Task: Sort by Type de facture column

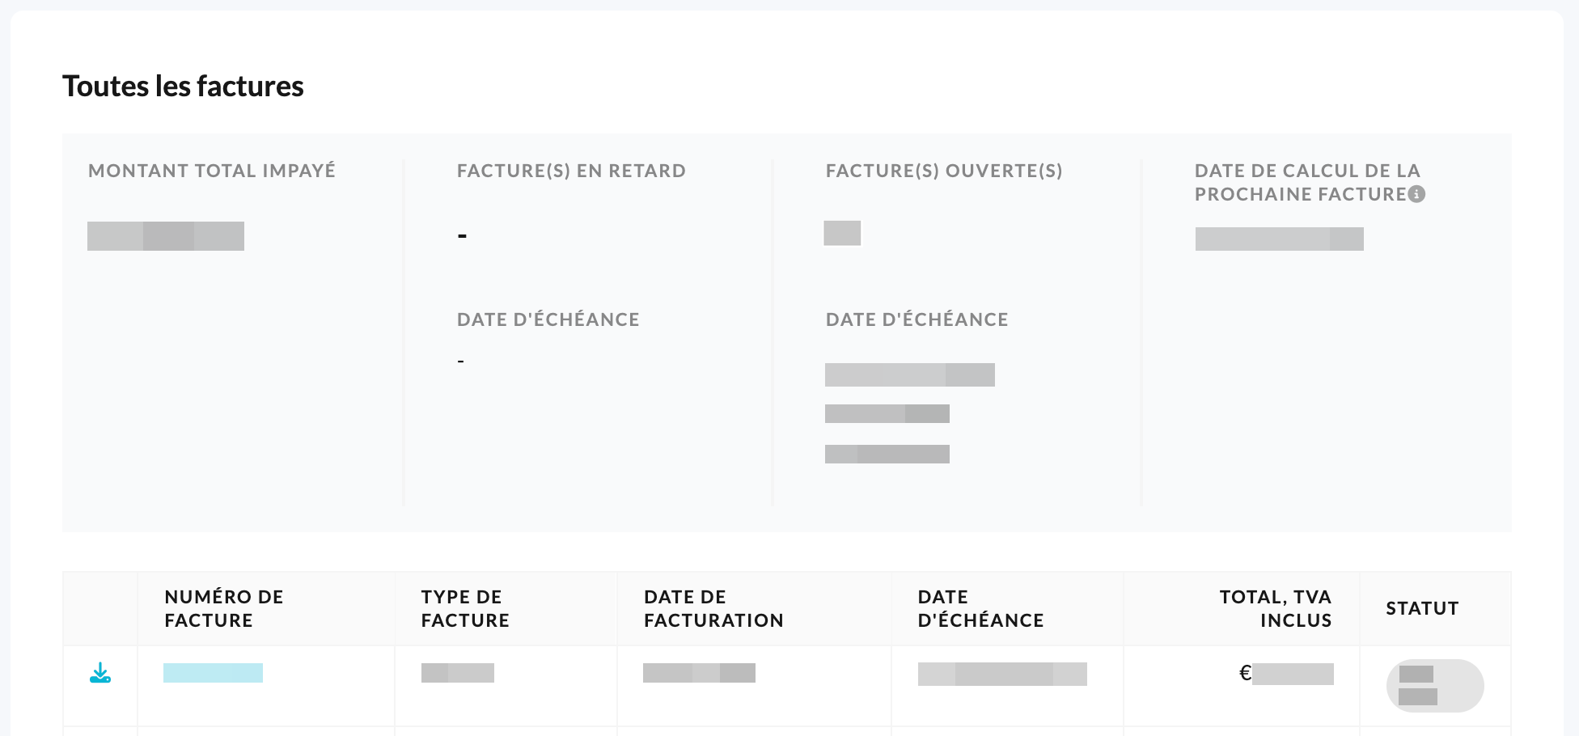Action: click(x=465, y=608)
